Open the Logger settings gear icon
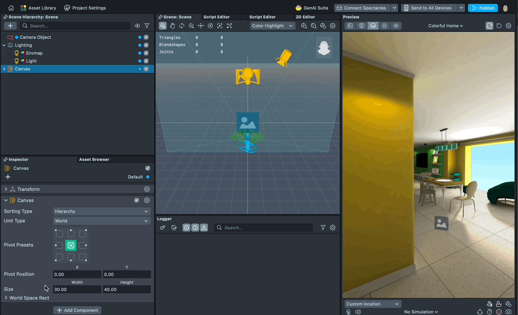This screenshot has height=315, width=518. 332,228
